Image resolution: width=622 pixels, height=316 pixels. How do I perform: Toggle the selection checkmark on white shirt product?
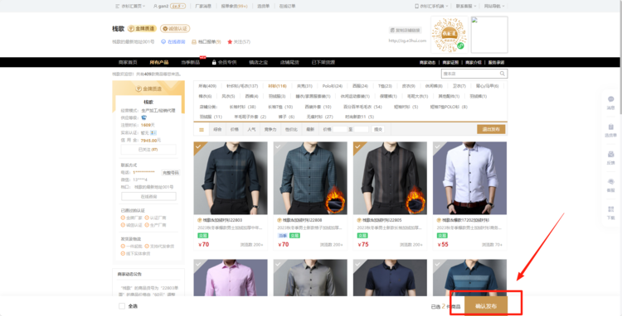pos(437,146)
